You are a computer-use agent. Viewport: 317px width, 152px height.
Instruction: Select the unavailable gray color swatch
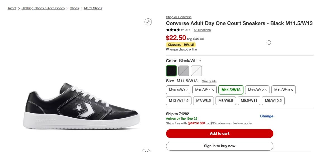pos(184,71)
